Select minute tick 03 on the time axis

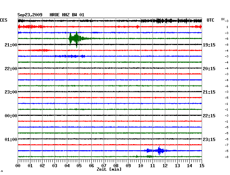point(54,165)
